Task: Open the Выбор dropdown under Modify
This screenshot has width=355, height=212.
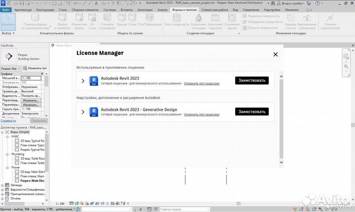Action: coord(8,33)
